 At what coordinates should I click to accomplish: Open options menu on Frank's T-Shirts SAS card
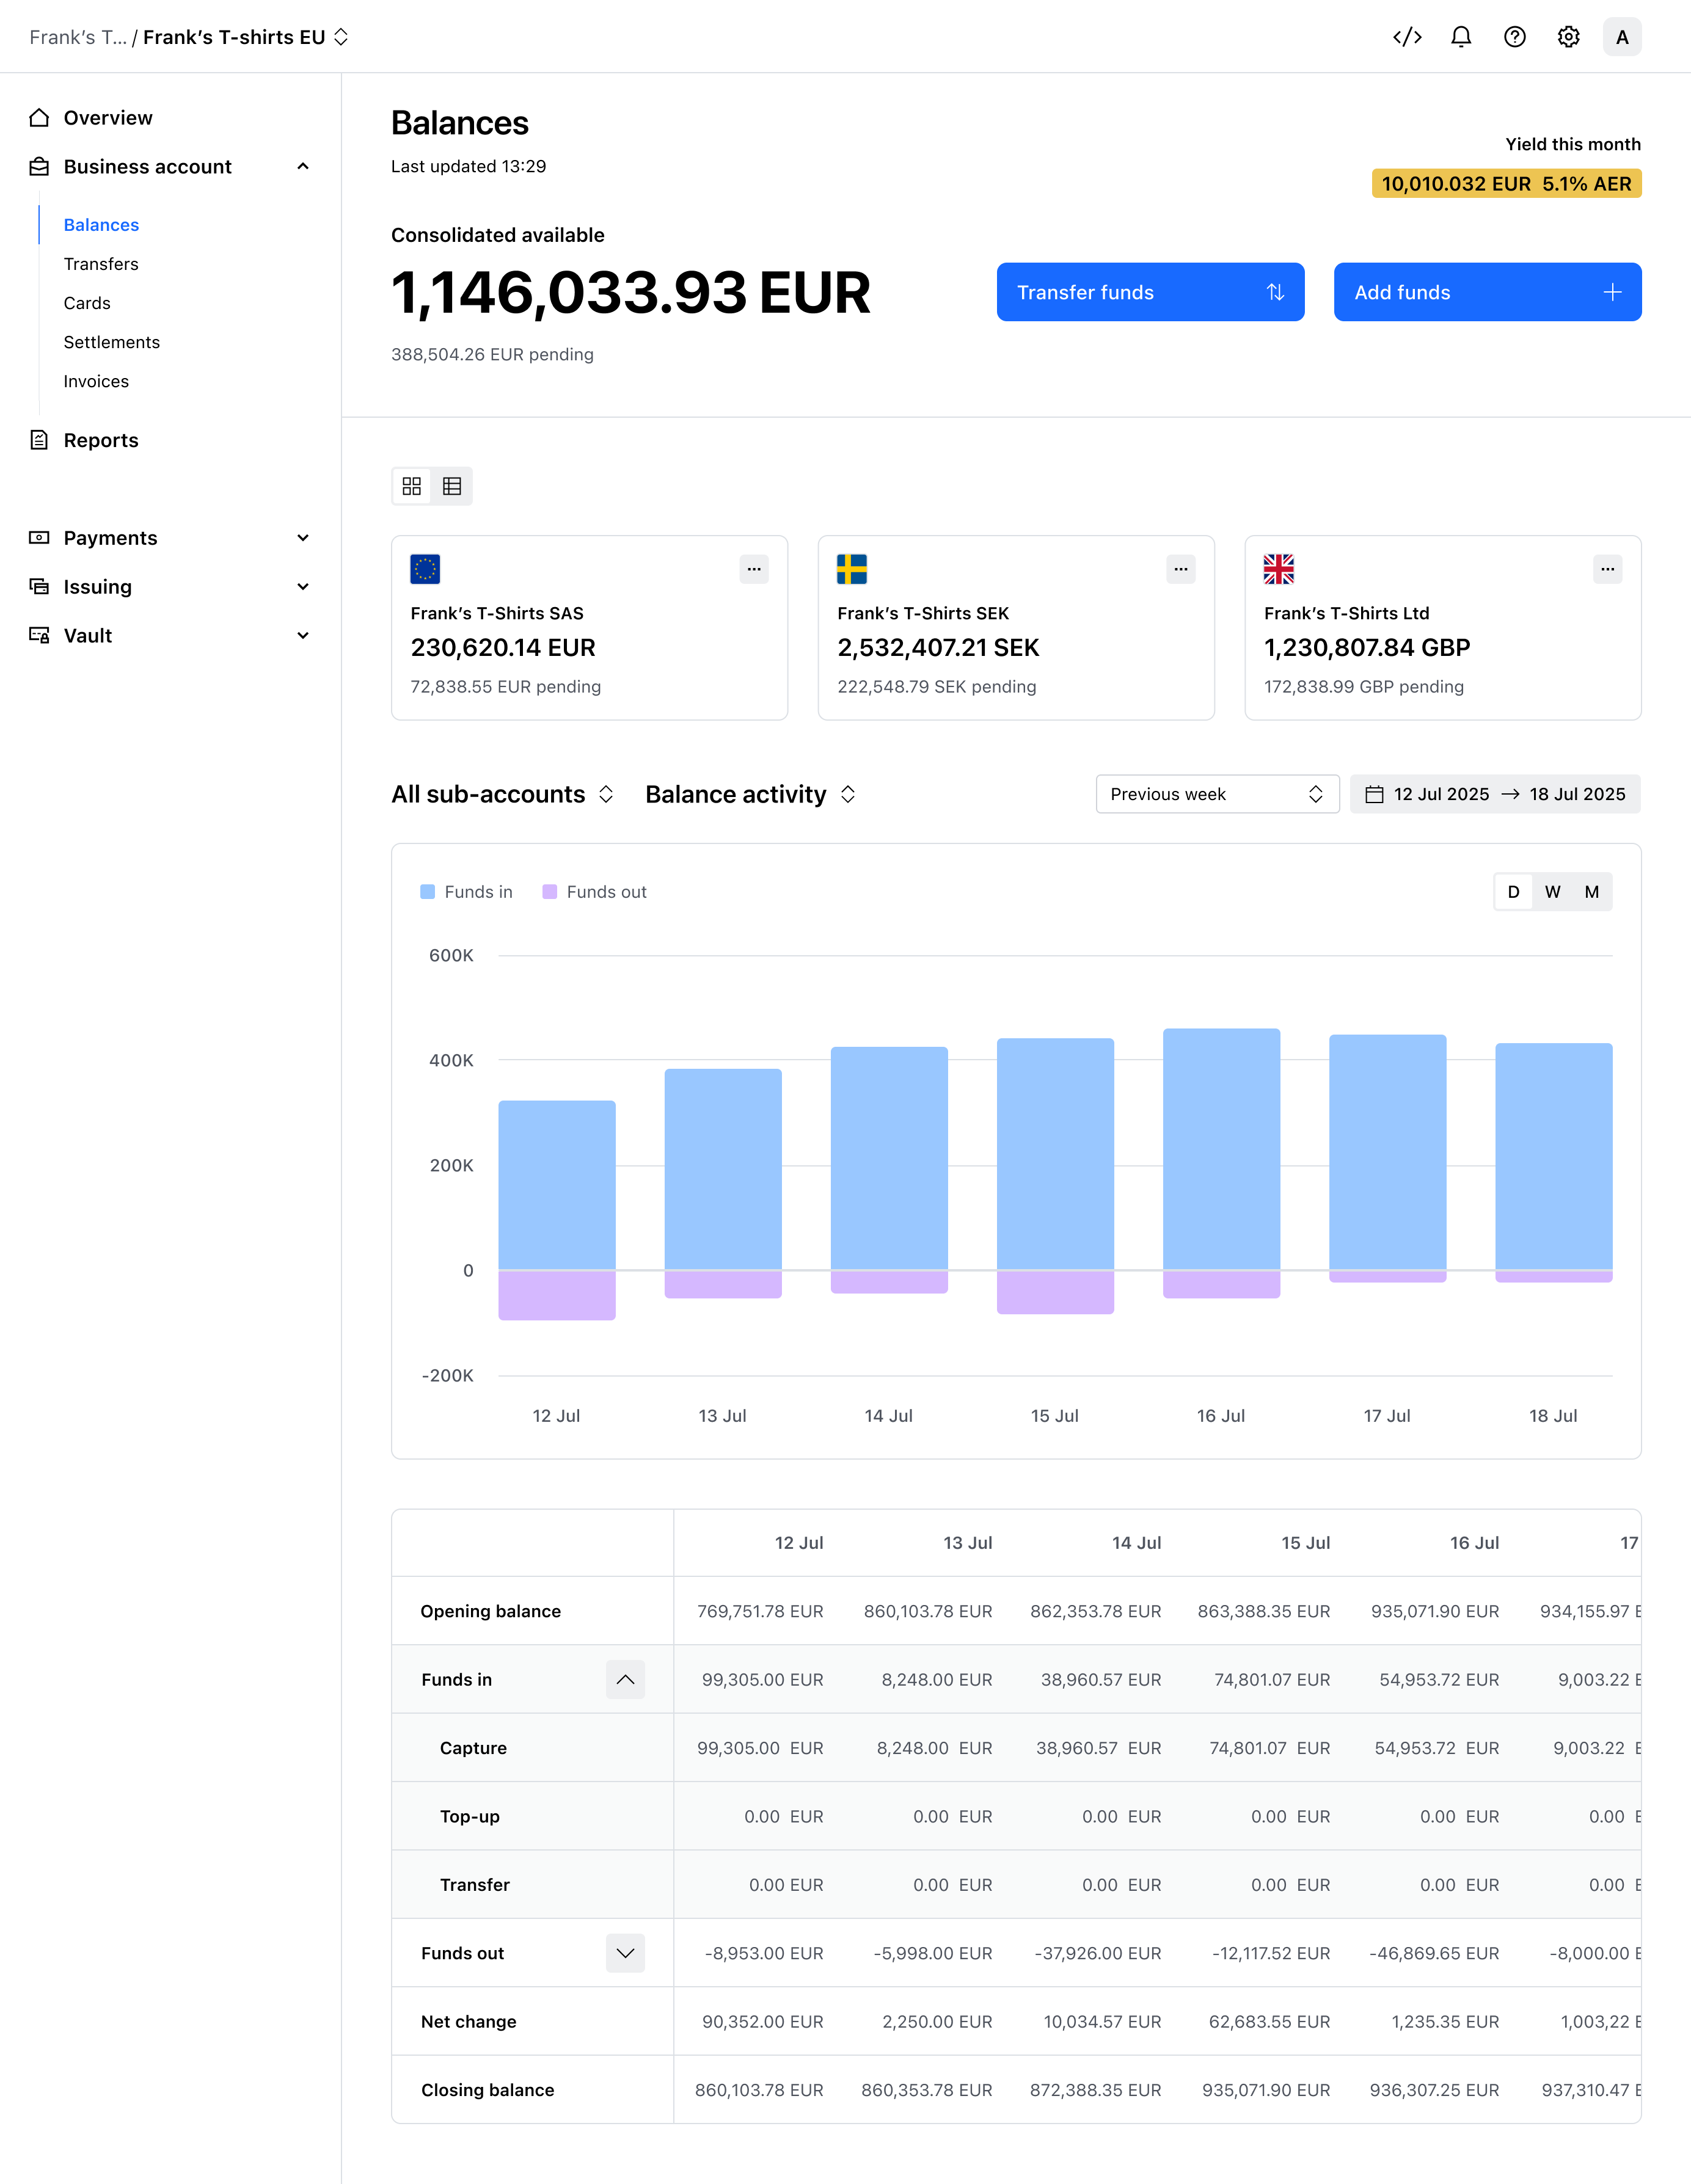(754, 569)
